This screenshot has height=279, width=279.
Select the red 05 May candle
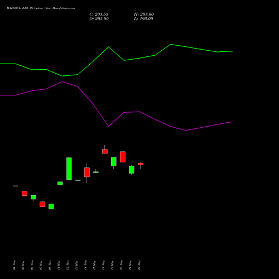pos(25,193)
